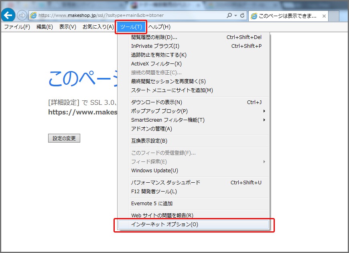Click the blue Back arrow button
This screenshot has width=349, height=253.
(x=8, y=15)
